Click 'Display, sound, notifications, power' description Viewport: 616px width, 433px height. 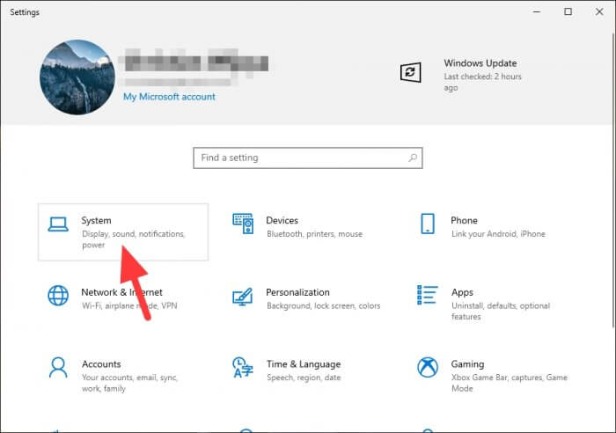(x=134, y=239)
